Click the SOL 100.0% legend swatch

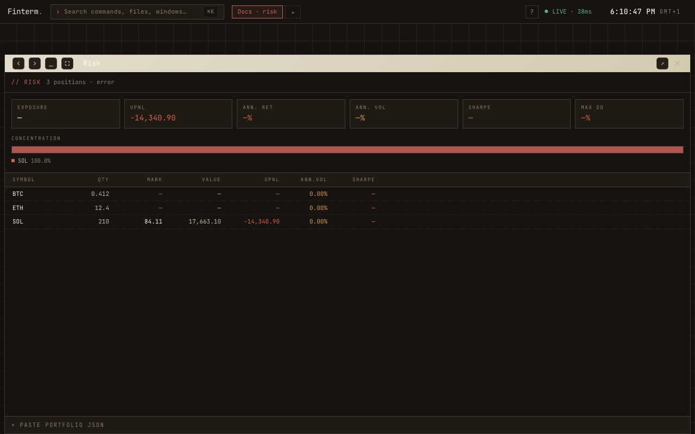point(13,161)
